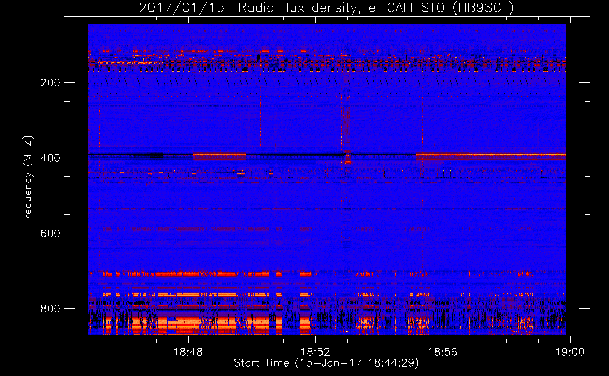The height and width of the screenshot is (376, 609).
Task: Click the '18:48' time tick label
Action: coord(188,352)
